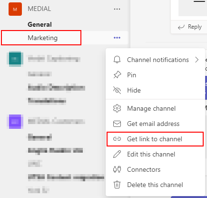
Task: Click the bell icon for Channel notifications
Action: [x=117, y=60]
